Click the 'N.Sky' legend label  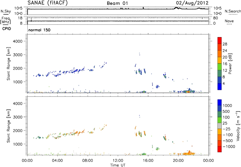(x=6, y=11)
